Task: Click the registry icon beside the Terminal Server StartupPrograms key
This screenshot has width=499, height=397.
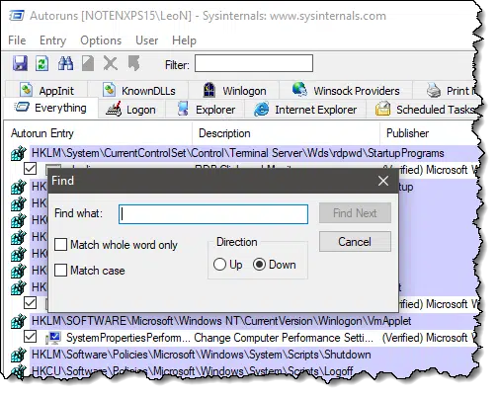Action: click(x=19, y=153)
